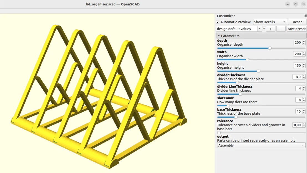Minimize the OpenSCAD window
This screenshot has height=173, width=307.
(x=287, y=4)
